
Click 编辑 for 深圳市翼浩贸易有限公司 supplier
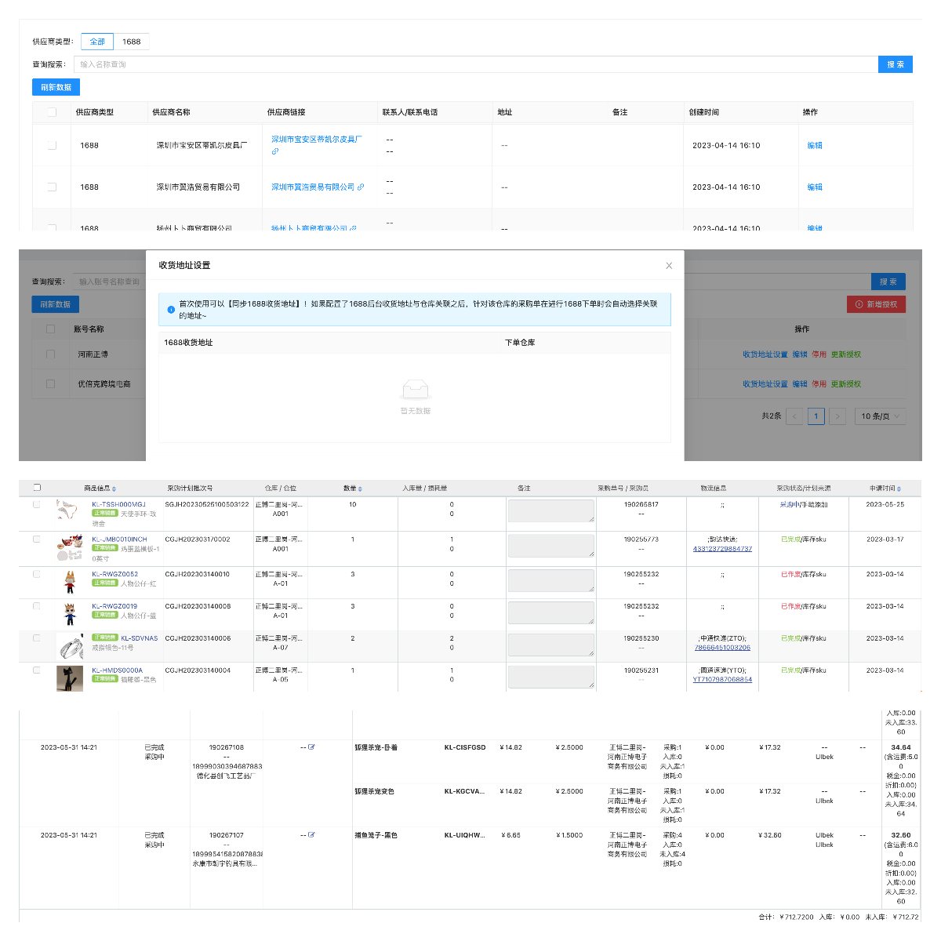pyautogui.click(x=815, y=187)
